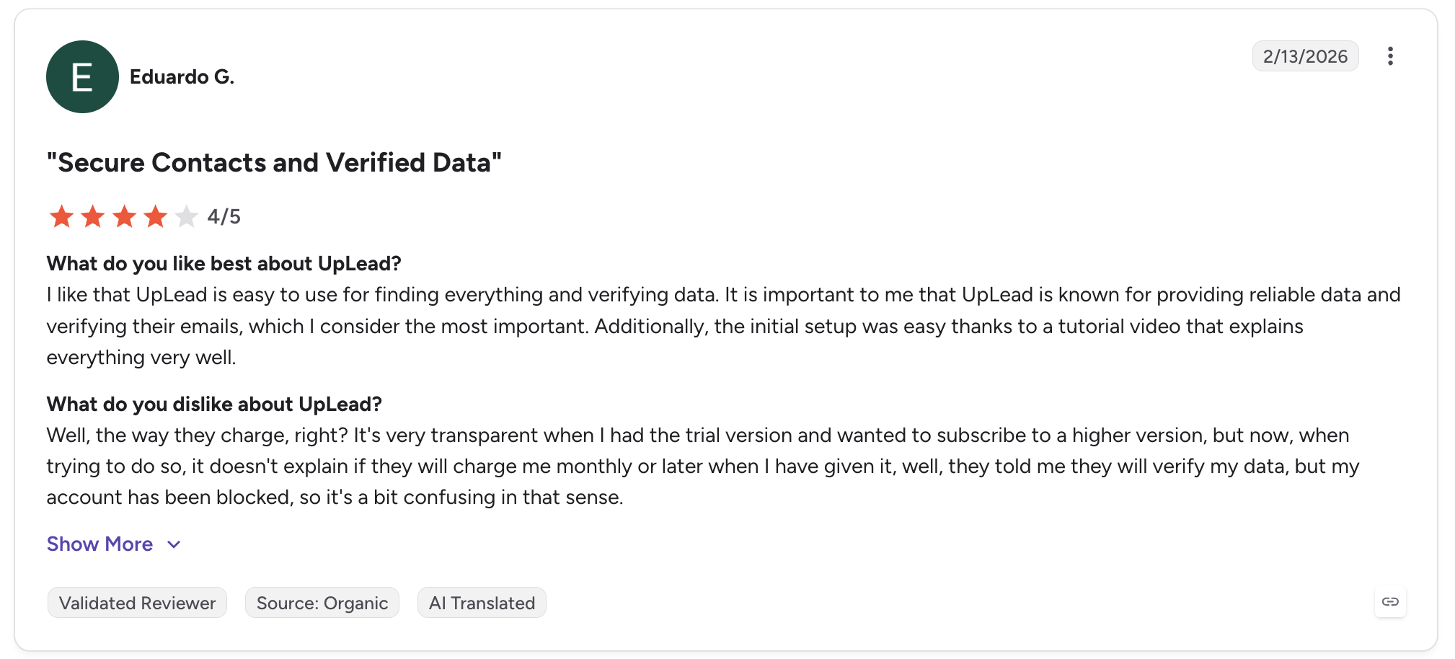Click the third orange rating star
The image size is (1455, 659).
coord(124,216)
